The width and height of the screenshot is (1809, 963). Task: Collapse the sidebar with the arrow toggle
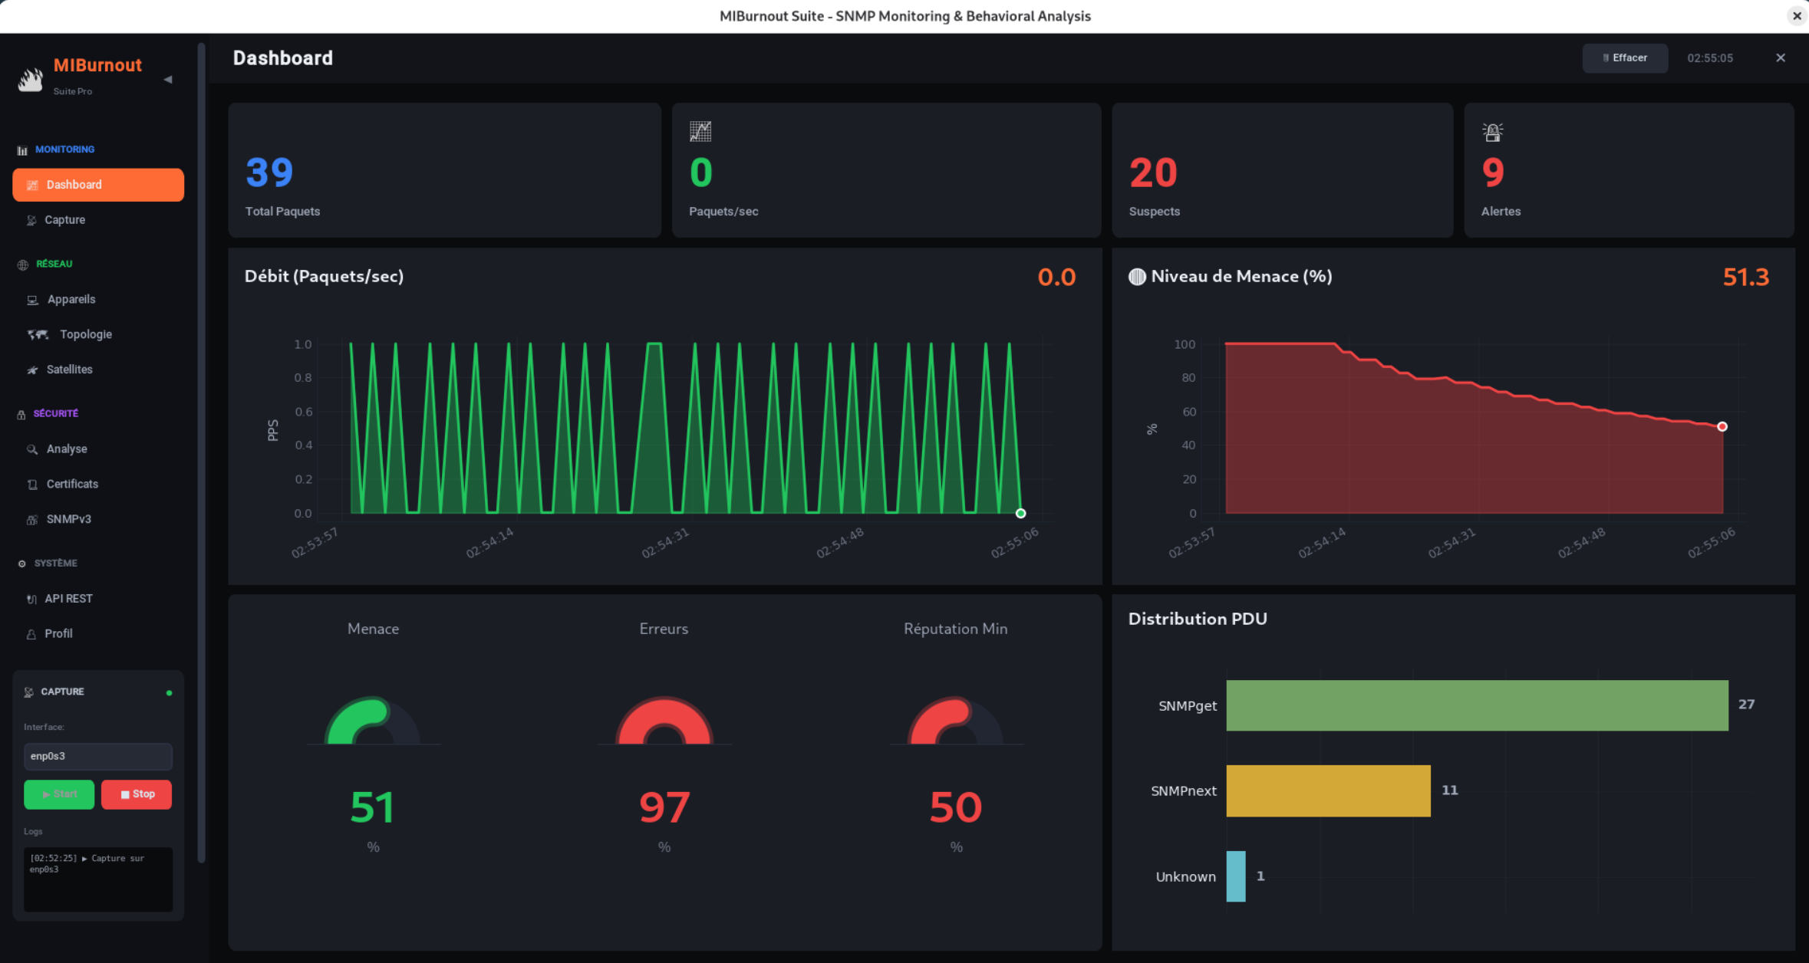167,79
